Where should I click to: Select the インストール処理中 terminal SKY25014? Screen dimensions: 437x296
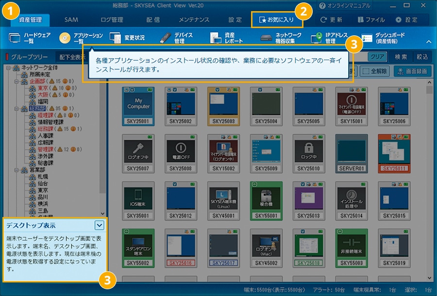352,201
